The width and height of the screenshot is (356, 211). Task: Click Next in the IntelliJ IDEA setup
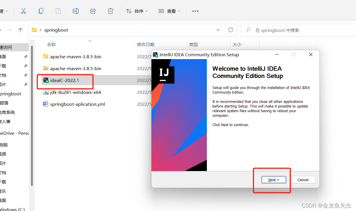tap(273, 180)
